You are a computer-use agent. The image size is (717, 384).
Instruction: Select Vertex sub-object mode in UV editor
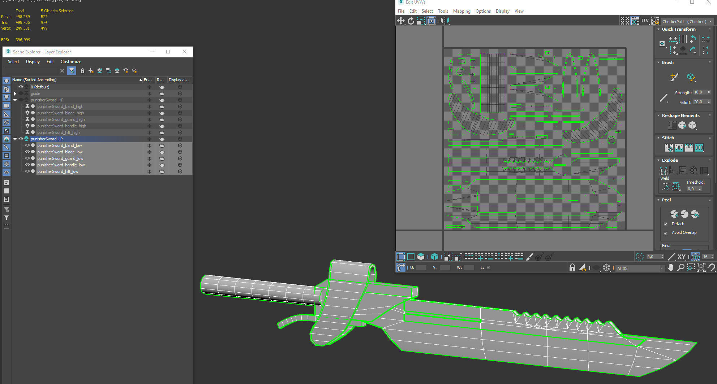pyautogui.click(x=401, y=257)
